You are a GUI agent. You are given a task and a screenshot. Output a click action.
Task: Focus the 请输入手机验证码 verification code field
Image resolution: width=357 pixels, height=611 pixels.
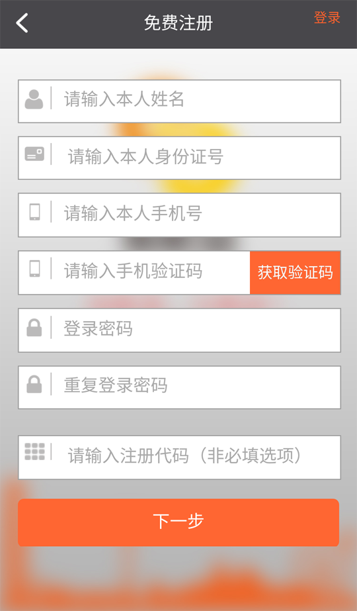click(x=134, y=272)
